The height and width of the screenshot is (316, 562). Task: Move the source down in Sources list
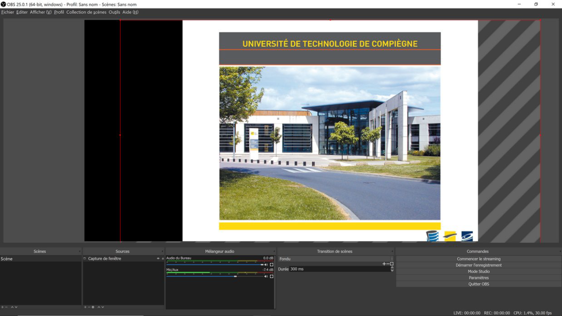click(103, 307)
